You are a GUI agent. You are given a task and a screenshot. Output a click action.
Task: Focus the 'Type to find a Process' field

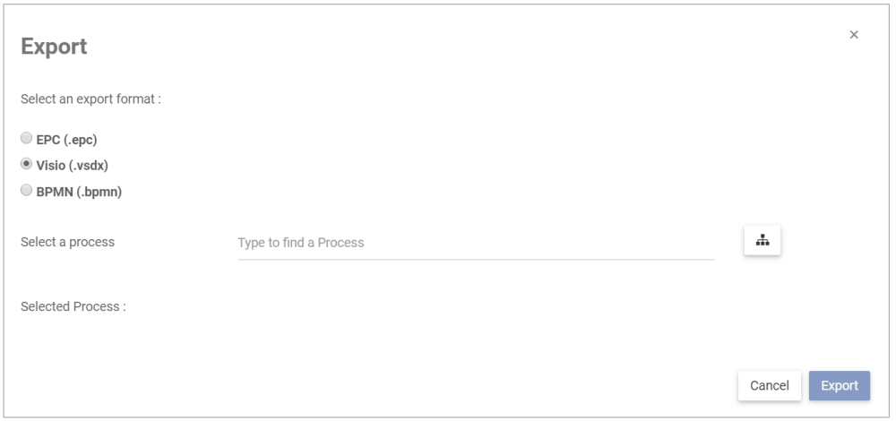(x=475, y=243)
